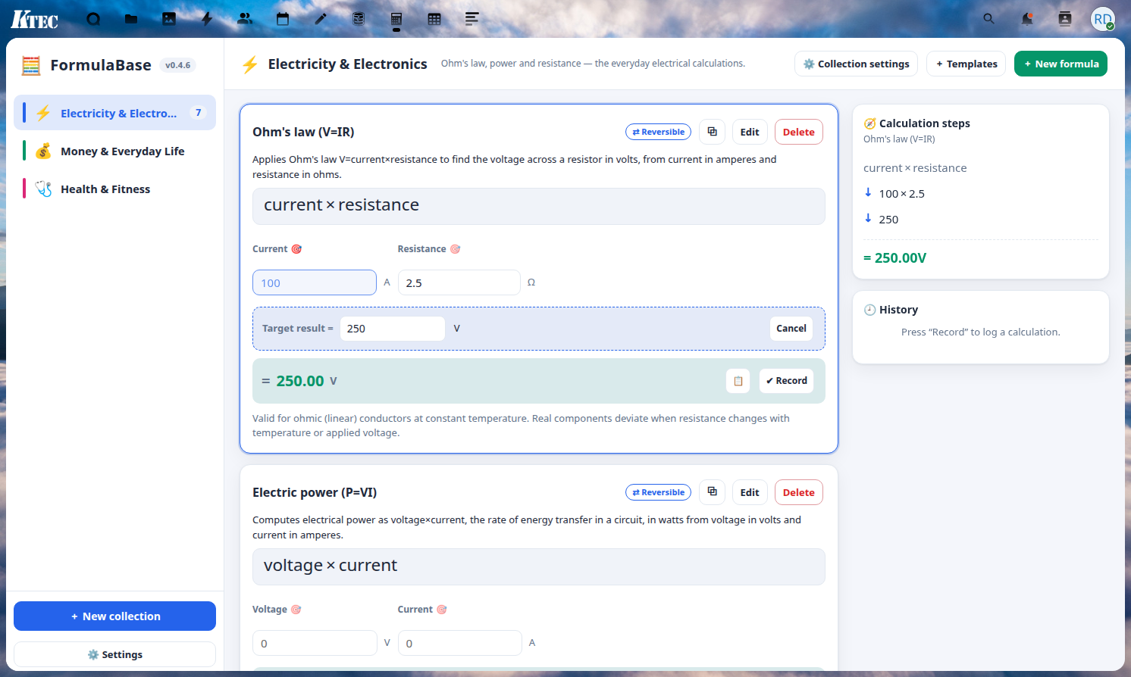Click the v0.4.6 version badge

coord(178,65)
